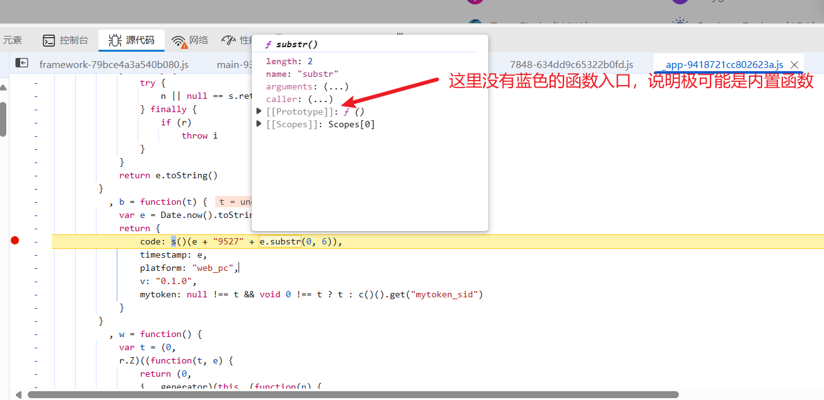824x400 pixels.
Task: Switch to the 元素 (Elements) tab
Action: [x=13, y=40]
